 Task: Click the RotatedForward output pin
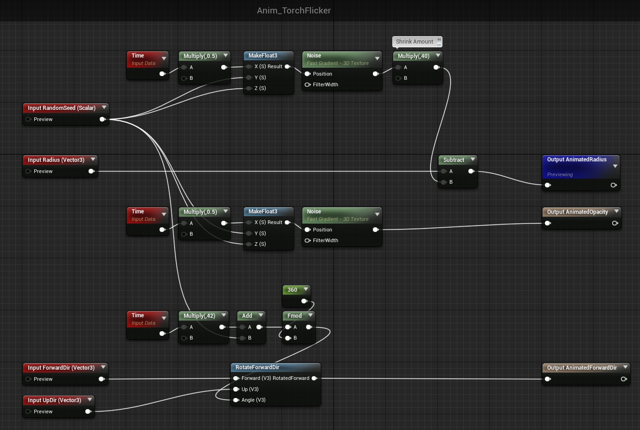(314, 378)
